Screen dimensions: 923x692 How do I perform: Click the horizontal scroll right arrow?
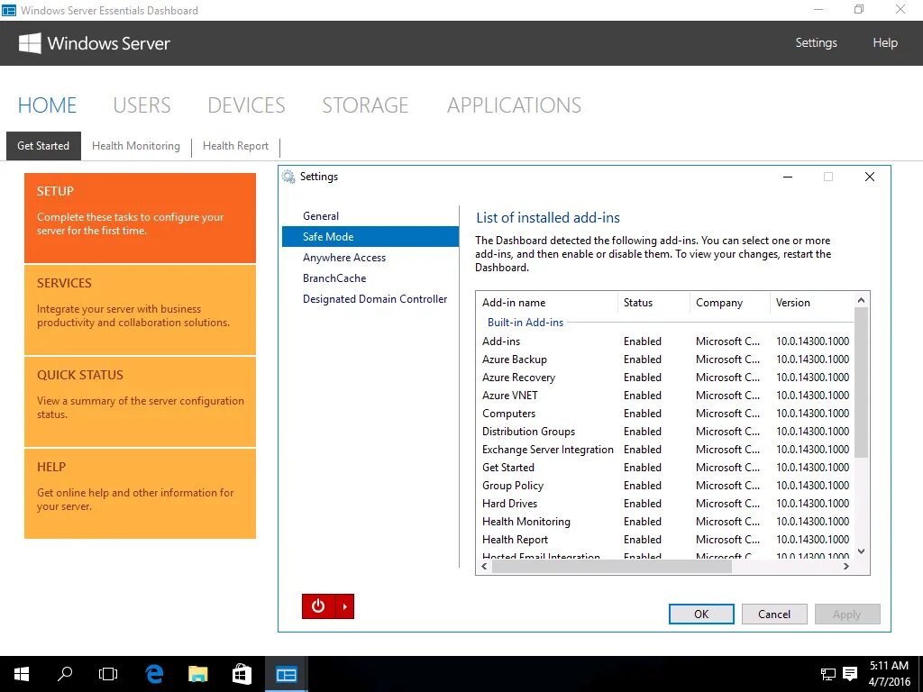point(846,566)
